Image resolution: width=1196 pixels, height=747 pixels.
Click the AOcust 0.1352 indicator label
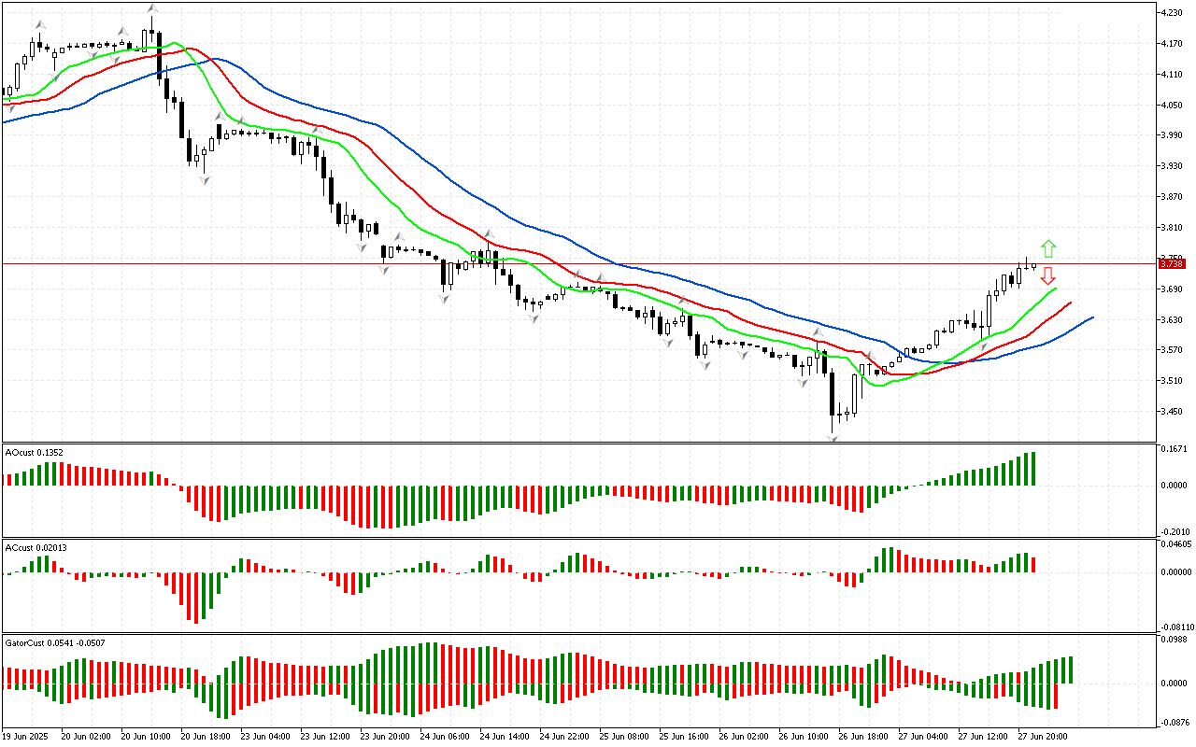pos(35,452)
